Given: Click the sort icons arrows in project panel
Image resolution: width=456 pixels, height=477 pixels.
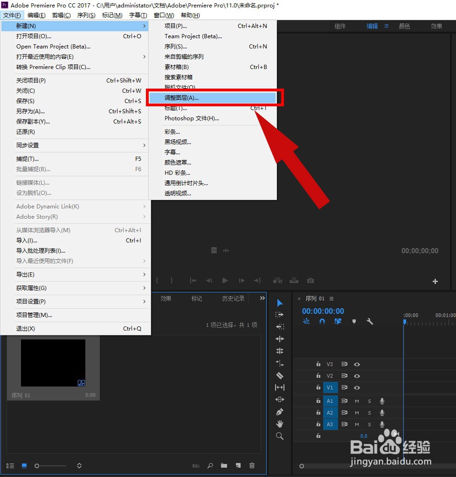Looking at the screenshot, I should coord(79,465).
